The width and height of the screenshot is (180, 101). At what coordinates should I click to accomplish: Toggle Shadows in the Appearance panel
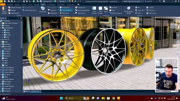(x=52, y=10)
